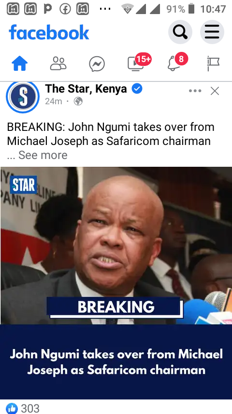Open The Star, Kenya page name
232x414 pixels.
pyautogui.click(x=86, y=89)
